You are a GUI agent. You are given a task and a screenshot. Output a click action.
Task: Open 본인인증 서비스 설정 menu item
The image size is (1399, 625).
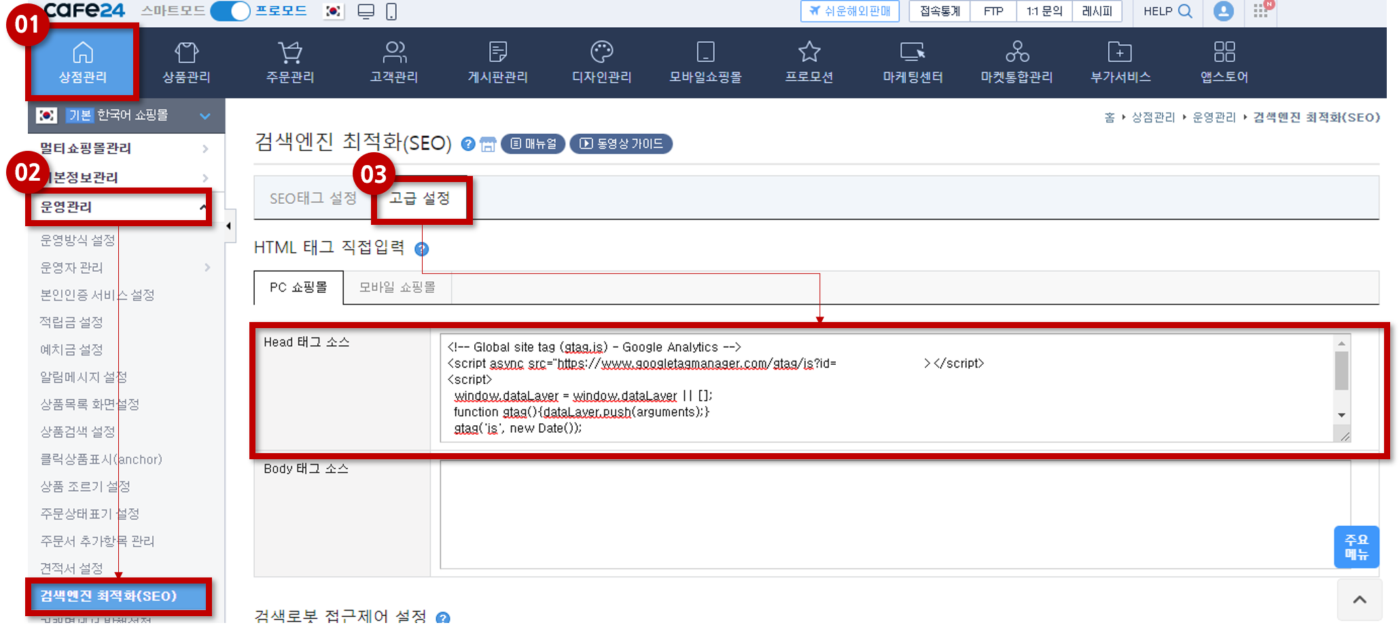pos(97,295)
